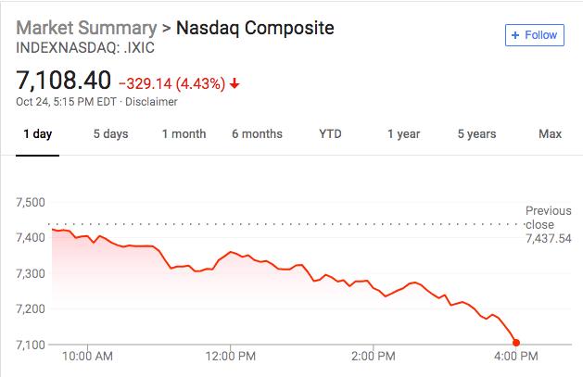Click the 2:00 PM axis label
This screenshot has height=377, width=583.
pos(374,355)
